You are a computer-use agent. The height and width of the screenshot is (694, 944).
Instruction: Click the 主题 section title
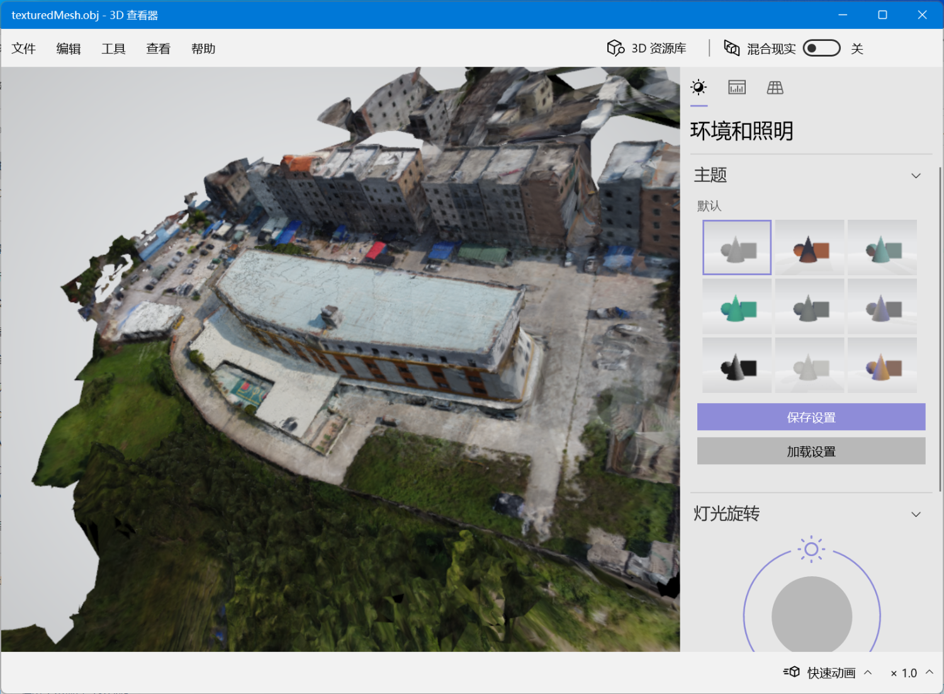pyautogui.click(x=711, y=175)
